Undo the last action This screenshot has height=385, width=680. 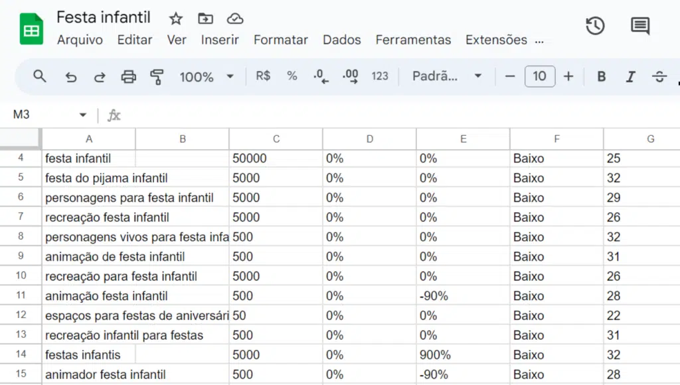click(70, 77)
